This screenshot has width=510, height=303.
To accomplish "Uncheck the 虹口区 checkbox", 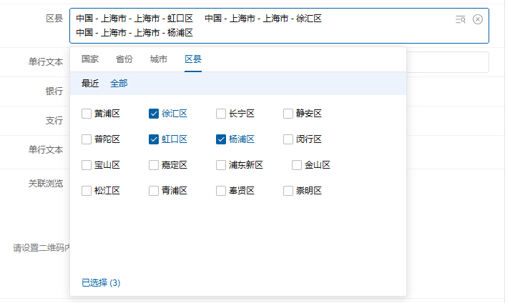I will 154,139.
